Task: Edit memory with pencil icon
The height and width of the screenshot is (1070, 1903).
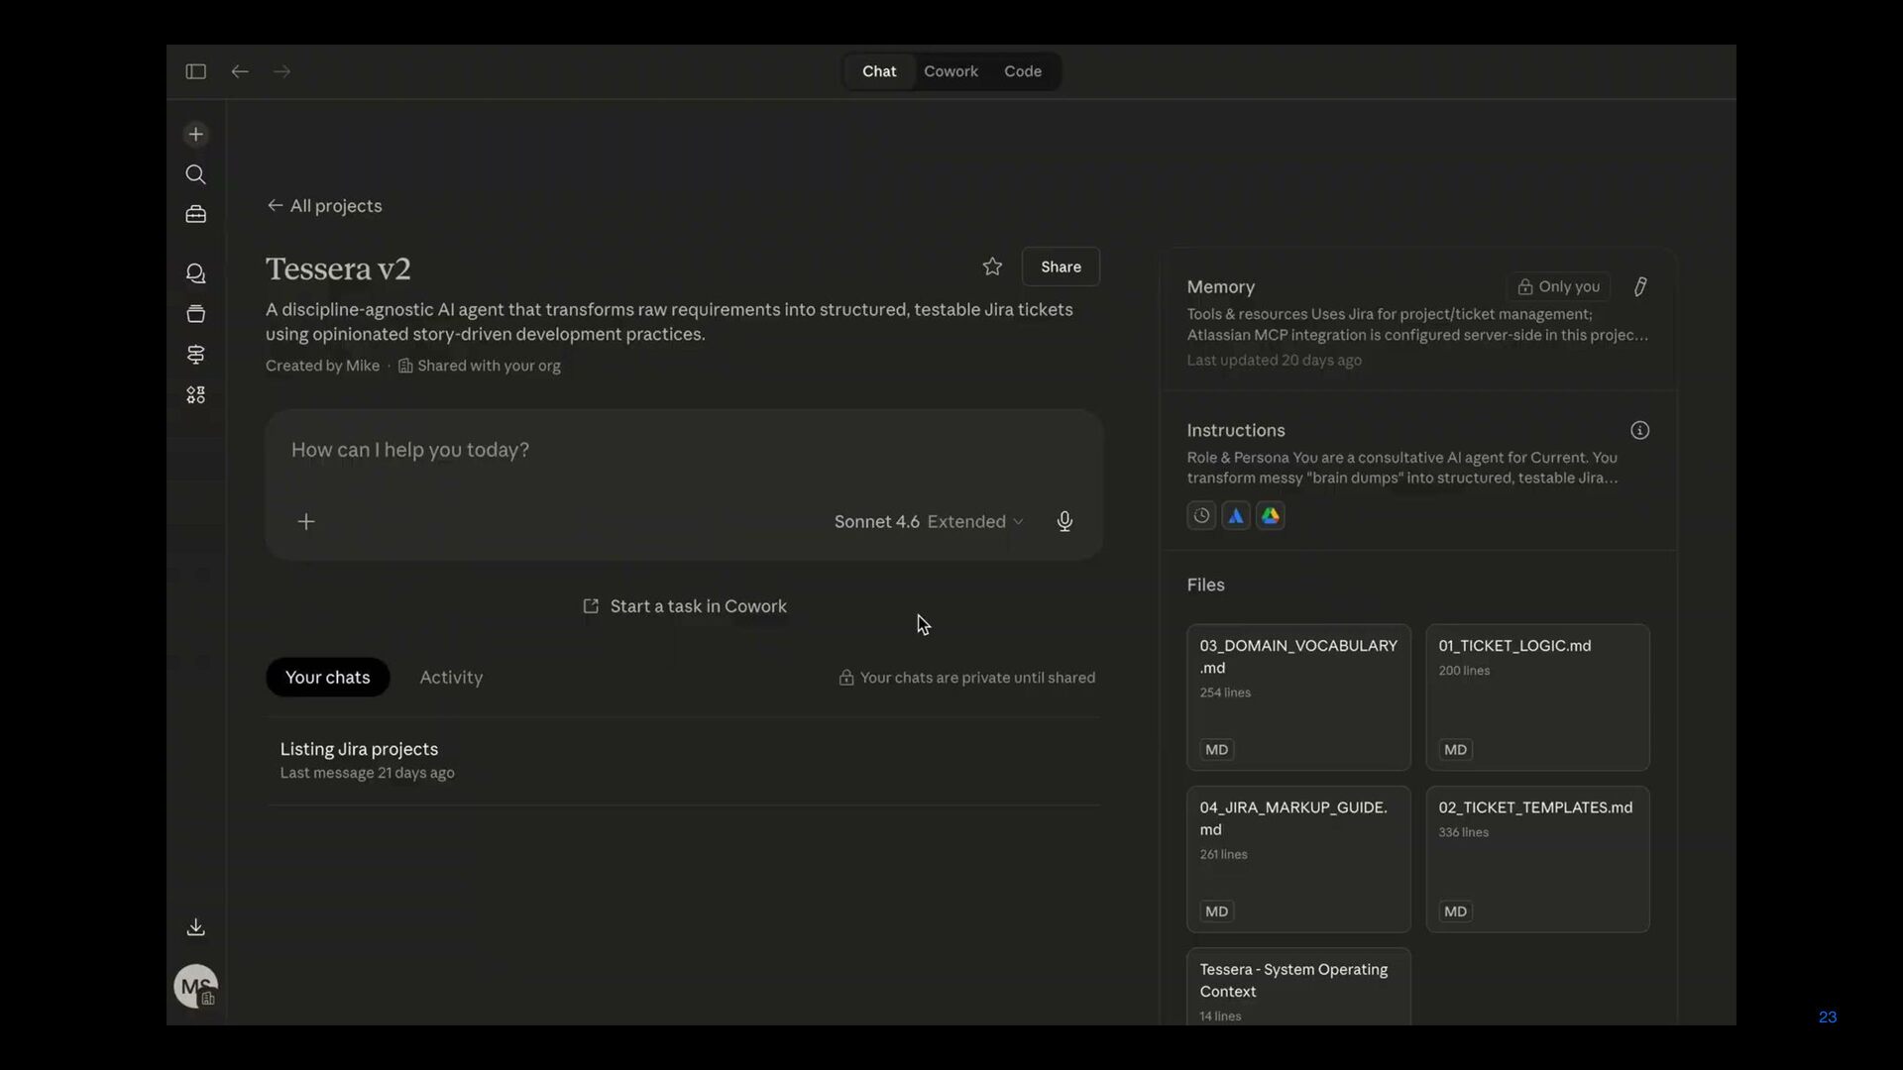Action: pos(1640,286)
